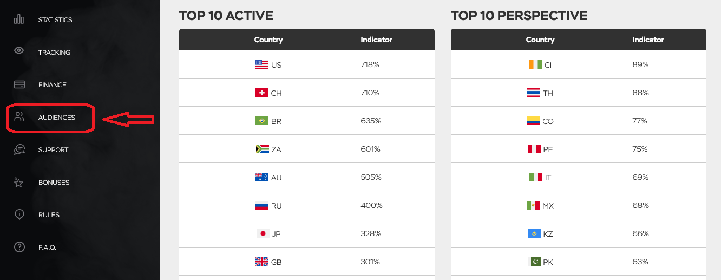The height and width of the screenshot is (280, 721).
Task: Click the Statistics bar chart icon
Action: [19, 19]
